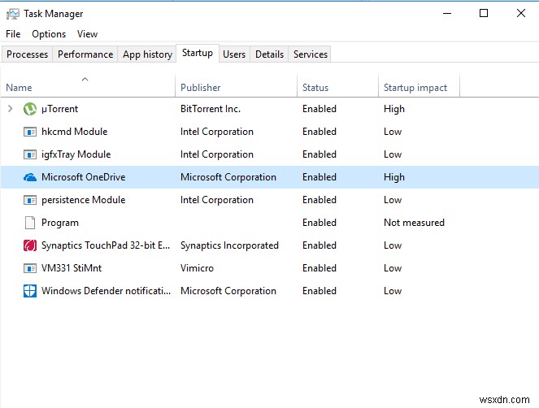Click the hkcmd Module icon
539x408 pixels.
tap(30, 132)
